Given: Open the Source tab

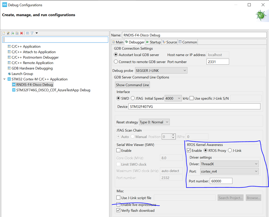Looking at the screenshot, I should pos(170,42).
